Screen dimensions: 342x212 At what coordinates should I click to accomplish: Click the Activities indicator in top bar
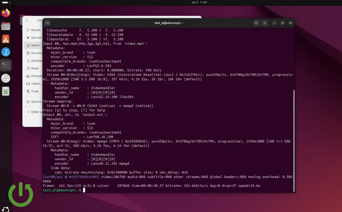point(6,2)
